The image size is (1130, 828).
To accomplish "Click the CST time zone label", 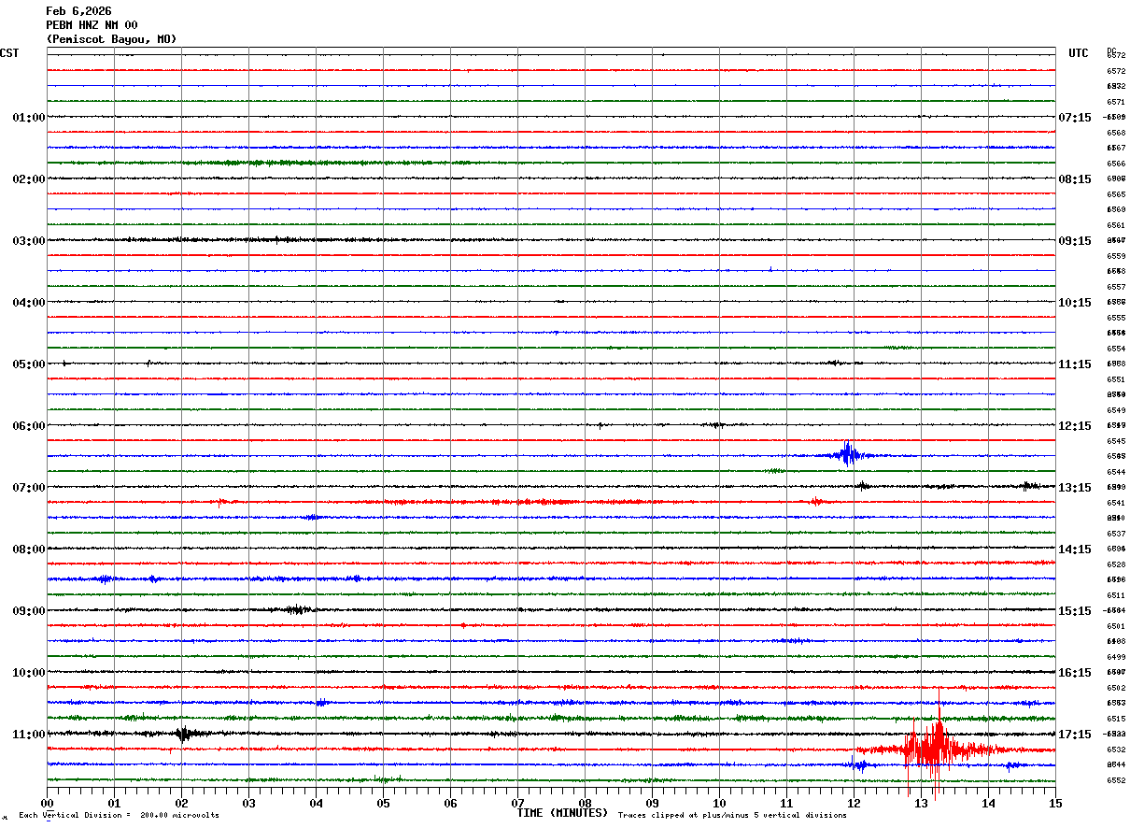I will (x=9, y=53).
